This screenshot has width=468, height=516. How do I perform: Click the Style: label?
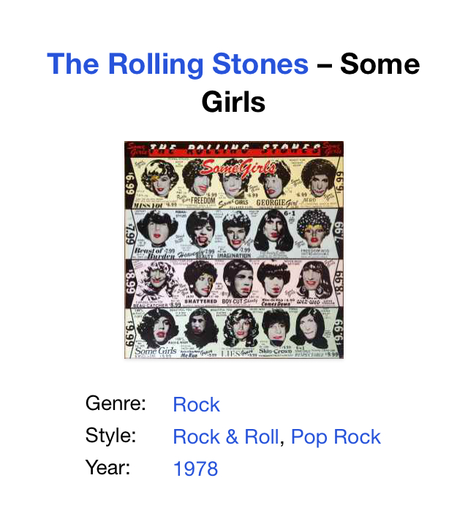coord(110,435)
